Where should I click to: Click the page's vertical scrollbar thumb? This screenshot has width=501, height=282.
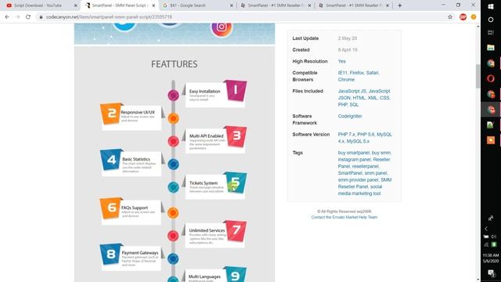[x=478, y=76]
